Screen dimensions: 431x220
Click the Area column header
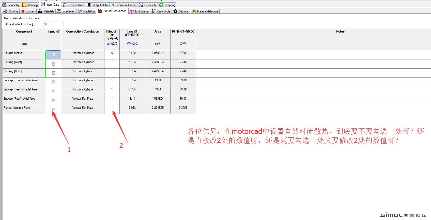click(158, 35)
